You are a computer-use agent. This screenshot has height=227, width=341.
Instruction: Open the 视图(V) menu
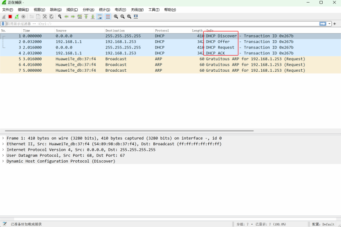coord(39,10)
